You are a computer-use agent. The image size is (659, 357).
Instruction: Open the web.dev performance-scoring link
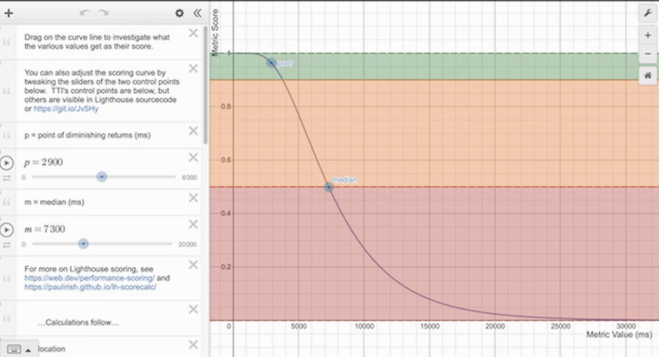[x=90, y=278]
